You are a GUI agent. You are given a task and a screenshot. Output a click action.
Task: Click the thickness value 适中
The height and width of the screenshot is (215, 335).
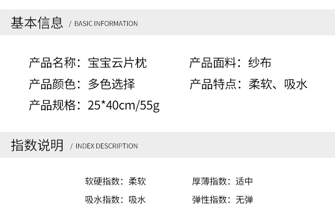[244, 181]
